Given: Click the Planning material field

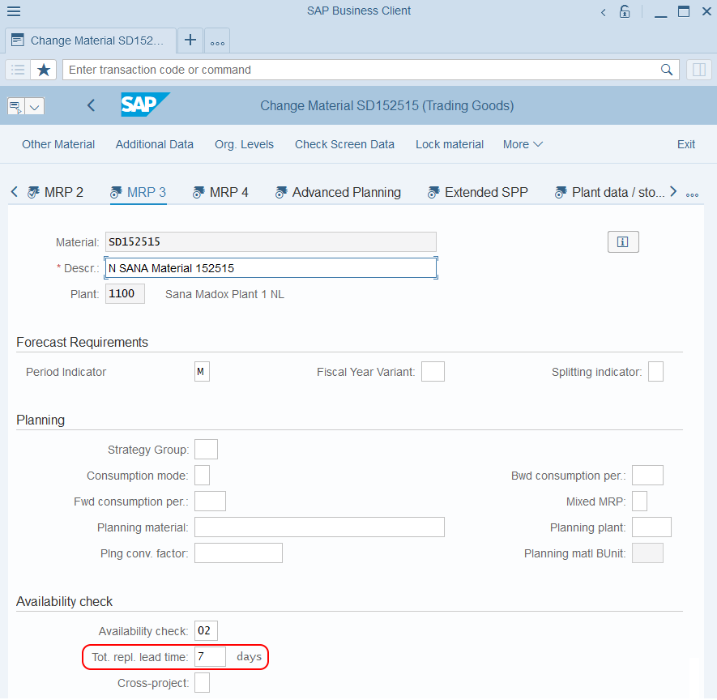Looking at the screenshot, I should tap(319, 527).
